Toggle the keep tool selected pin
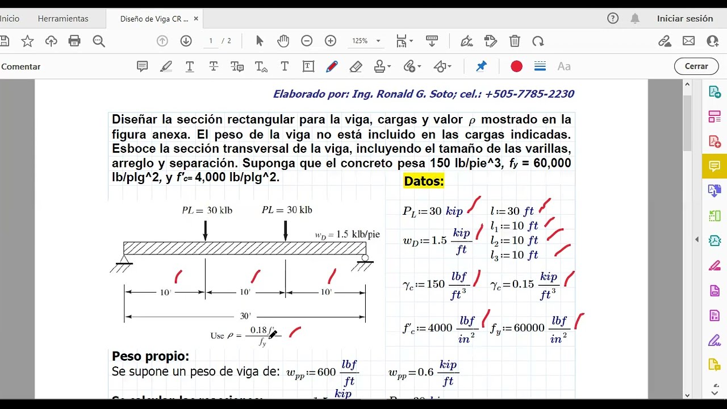This screenshot has width=727, height=409. (481, 66)
